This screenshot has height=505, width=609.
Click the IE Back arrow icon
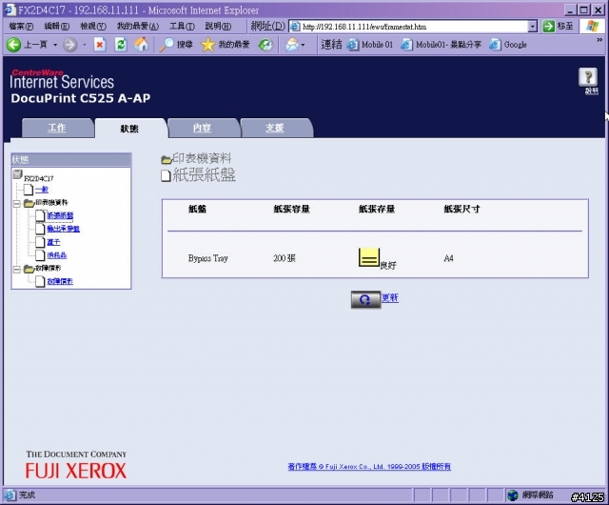pyautogui.click(x=13, y=45)
